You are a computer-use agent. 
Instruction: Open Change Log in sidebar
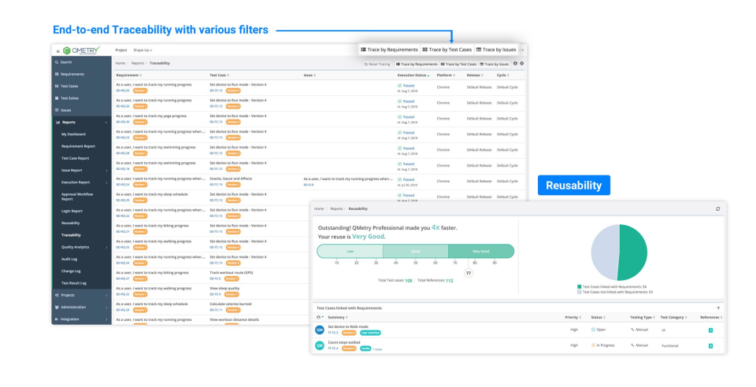click(x=71, y=271)
